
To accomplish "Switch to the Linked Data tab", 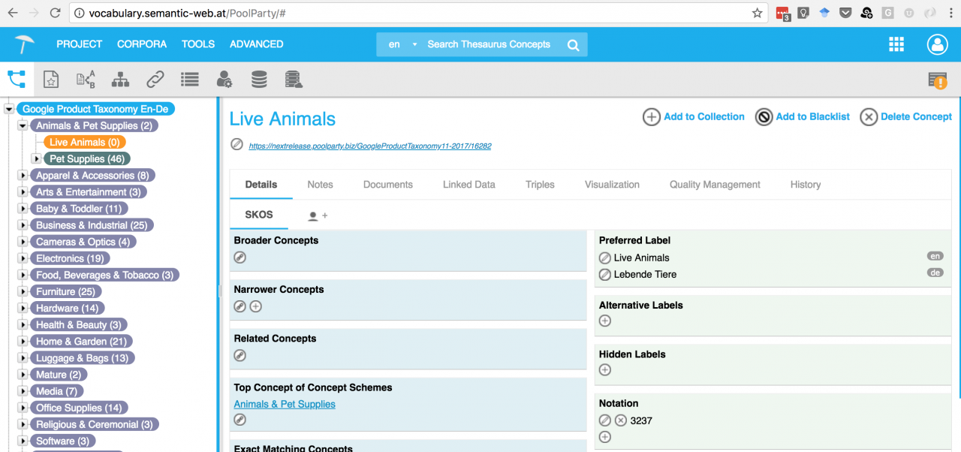I will point(469,185).
